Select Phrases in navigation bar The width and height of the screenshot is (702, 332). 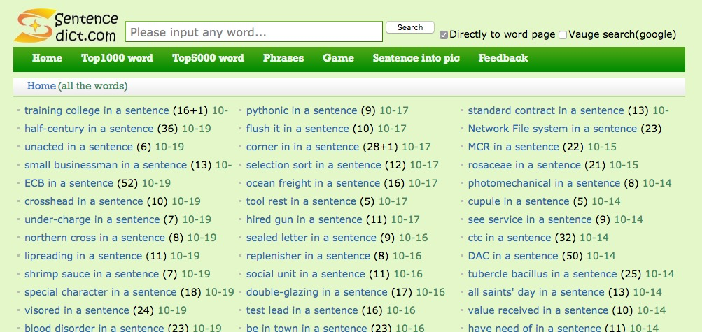283,58
